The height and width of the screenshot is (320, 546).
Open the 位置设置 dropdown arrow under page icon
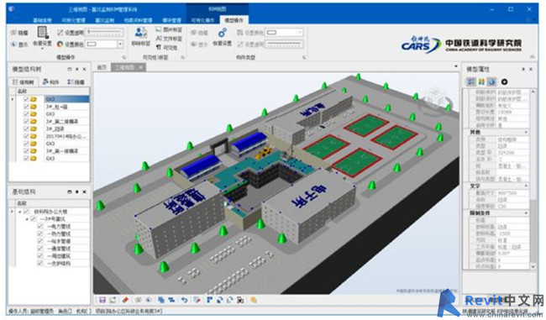(43, 49)
